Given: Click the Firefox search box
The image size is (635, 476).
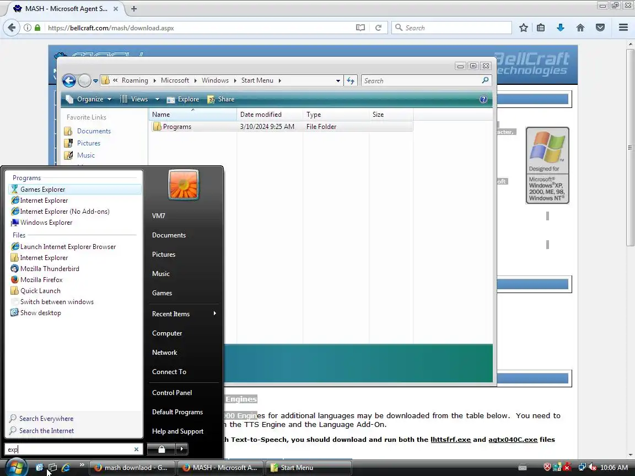Looking at the screenshot, I should (x=451, y=28).
